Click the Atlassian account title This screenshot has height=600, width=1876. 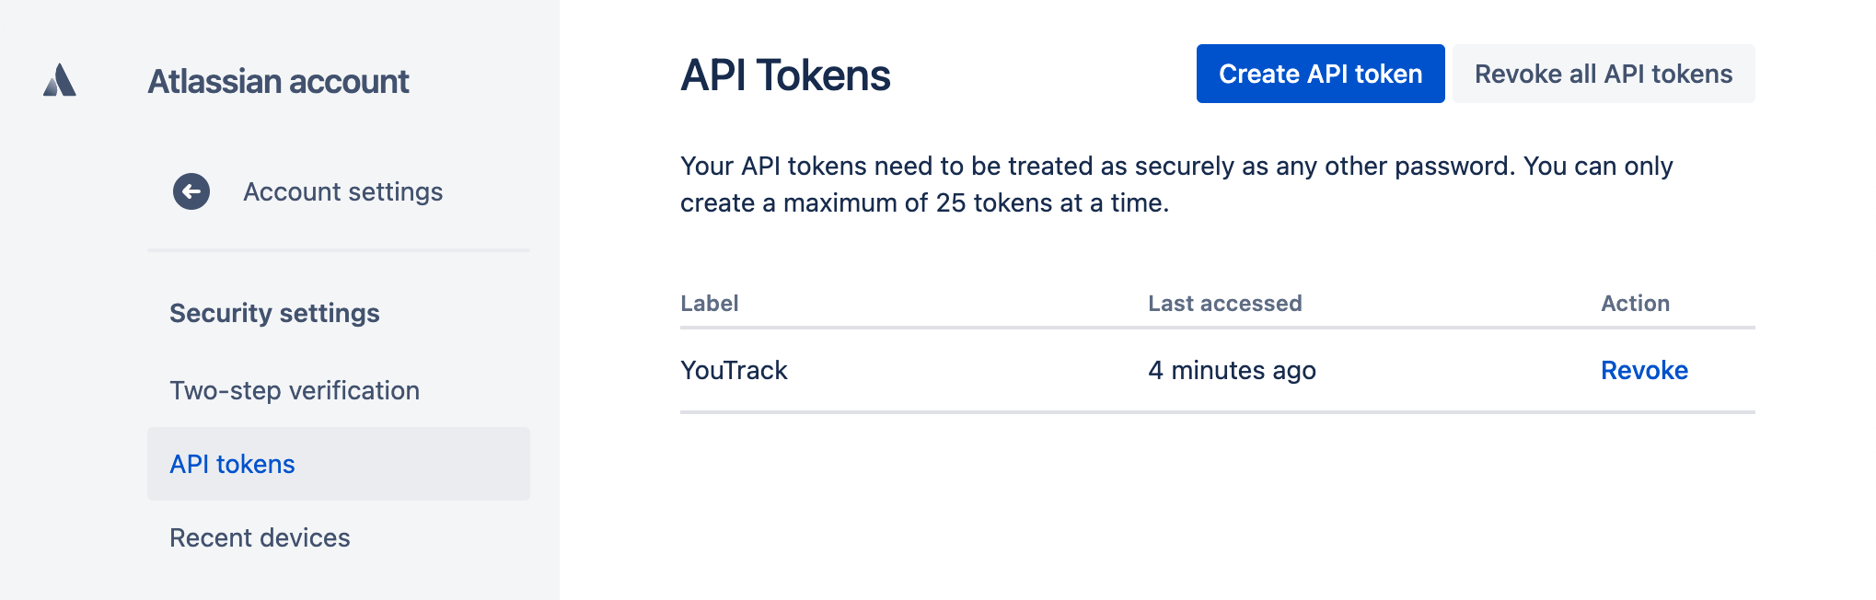tap(279, 81)
